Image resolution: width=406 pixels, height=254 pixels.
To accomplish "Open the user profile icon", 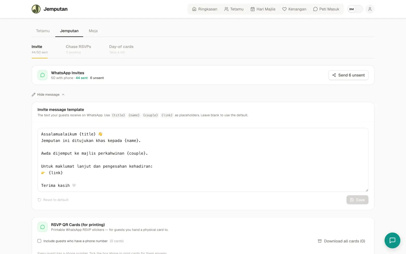I will click(370, 9).
